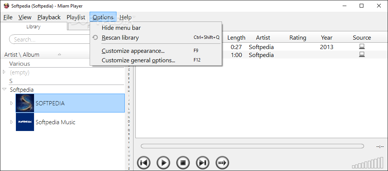Click the computer source icon in 0:27 row

[x=362, y=47]
